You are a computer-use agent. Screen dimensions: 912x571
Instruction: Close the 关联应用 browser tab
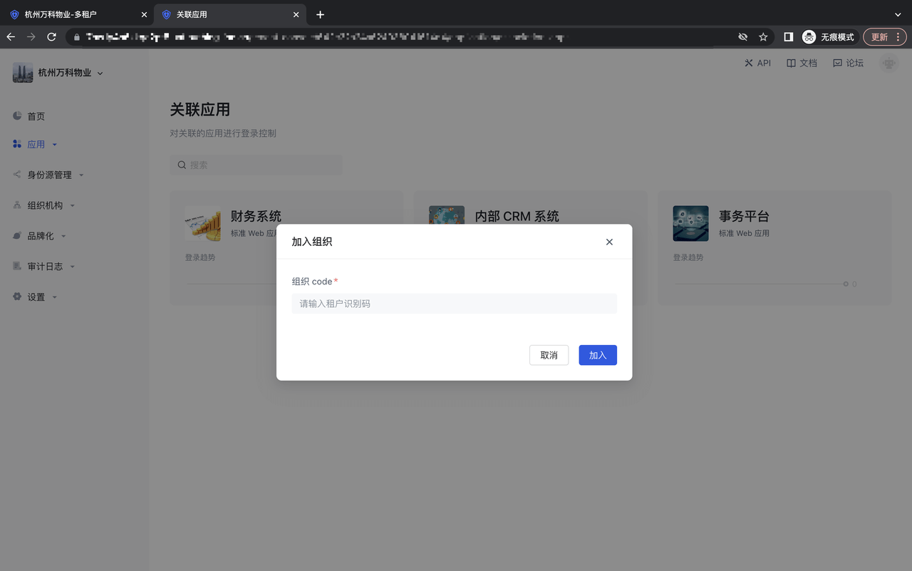pyautogui.click(x=296, y=14)
